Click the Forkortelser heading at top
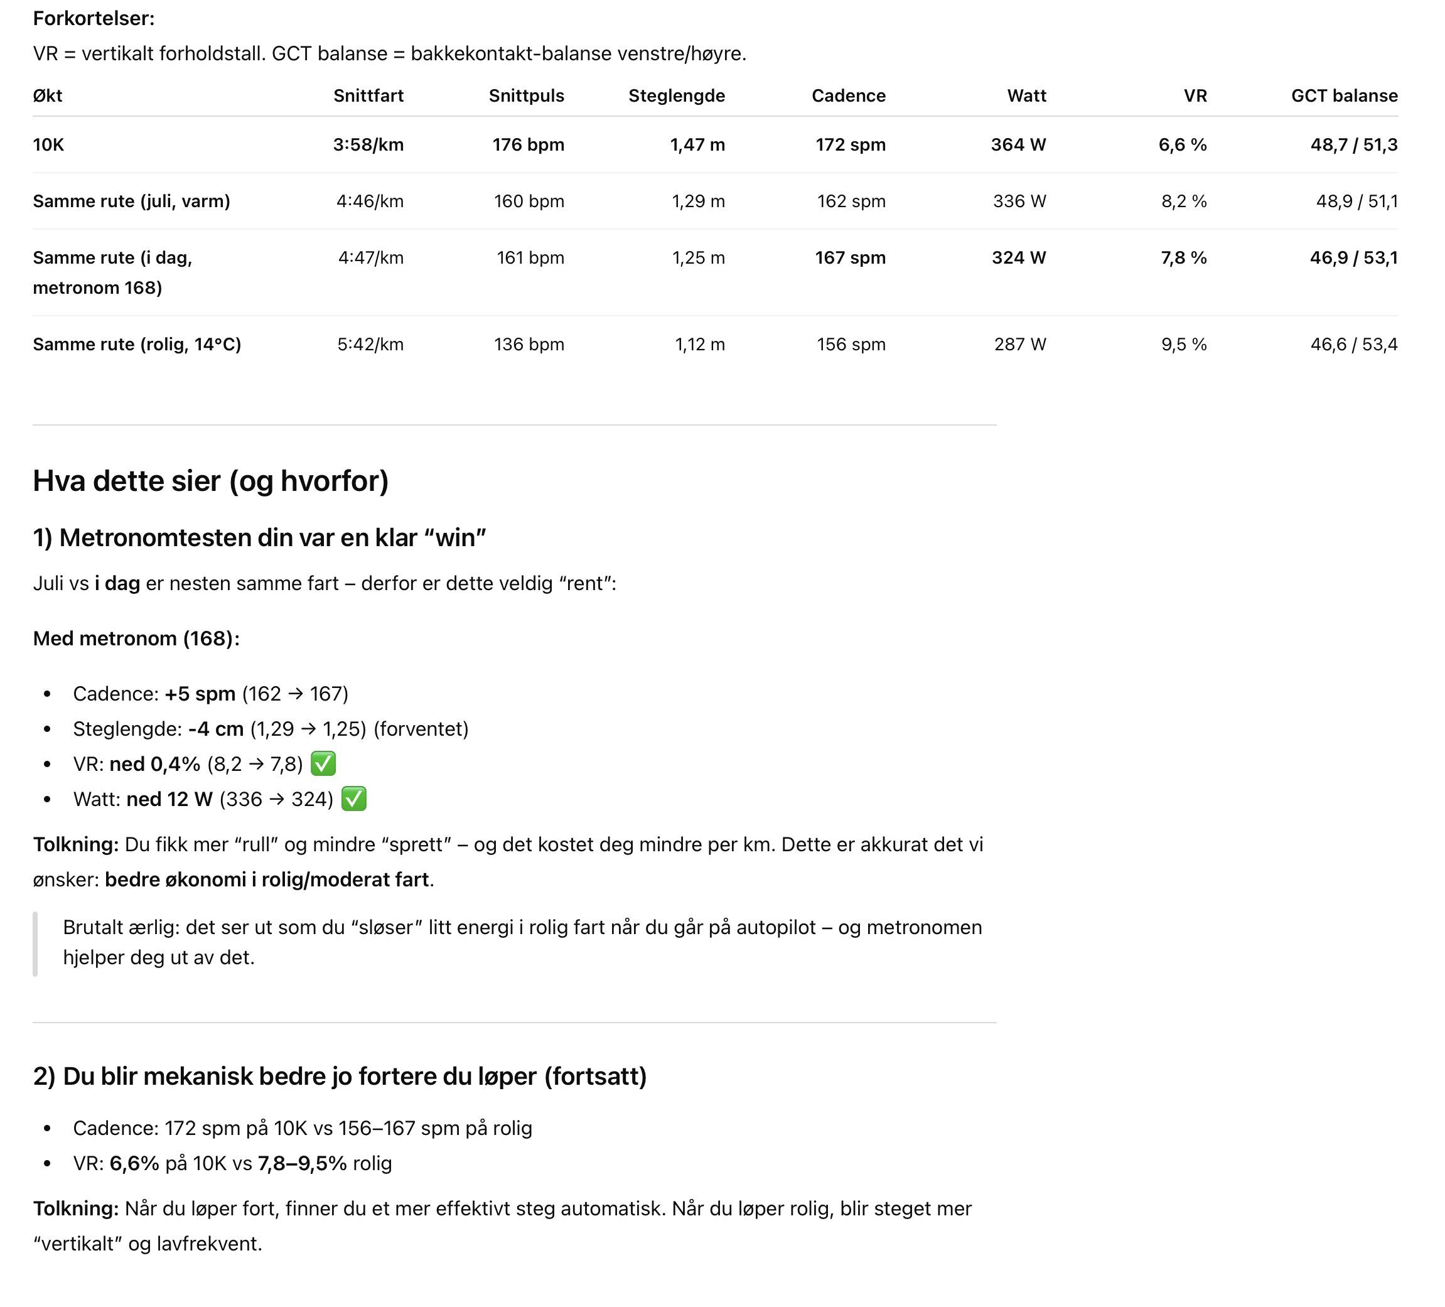The height and width of the screenshot is (1307, 1445). 94,18
